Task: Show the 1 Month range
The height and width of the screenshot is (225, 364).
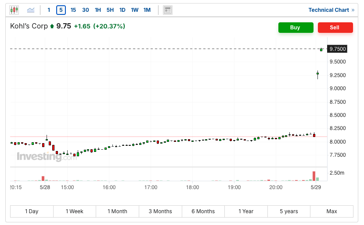Action: 118,211
